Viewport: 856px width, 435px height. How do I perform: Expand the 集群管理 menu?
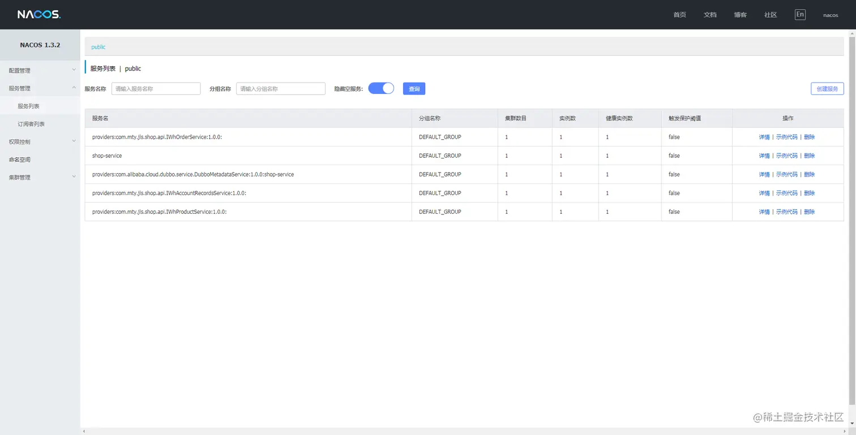point(40,177)
